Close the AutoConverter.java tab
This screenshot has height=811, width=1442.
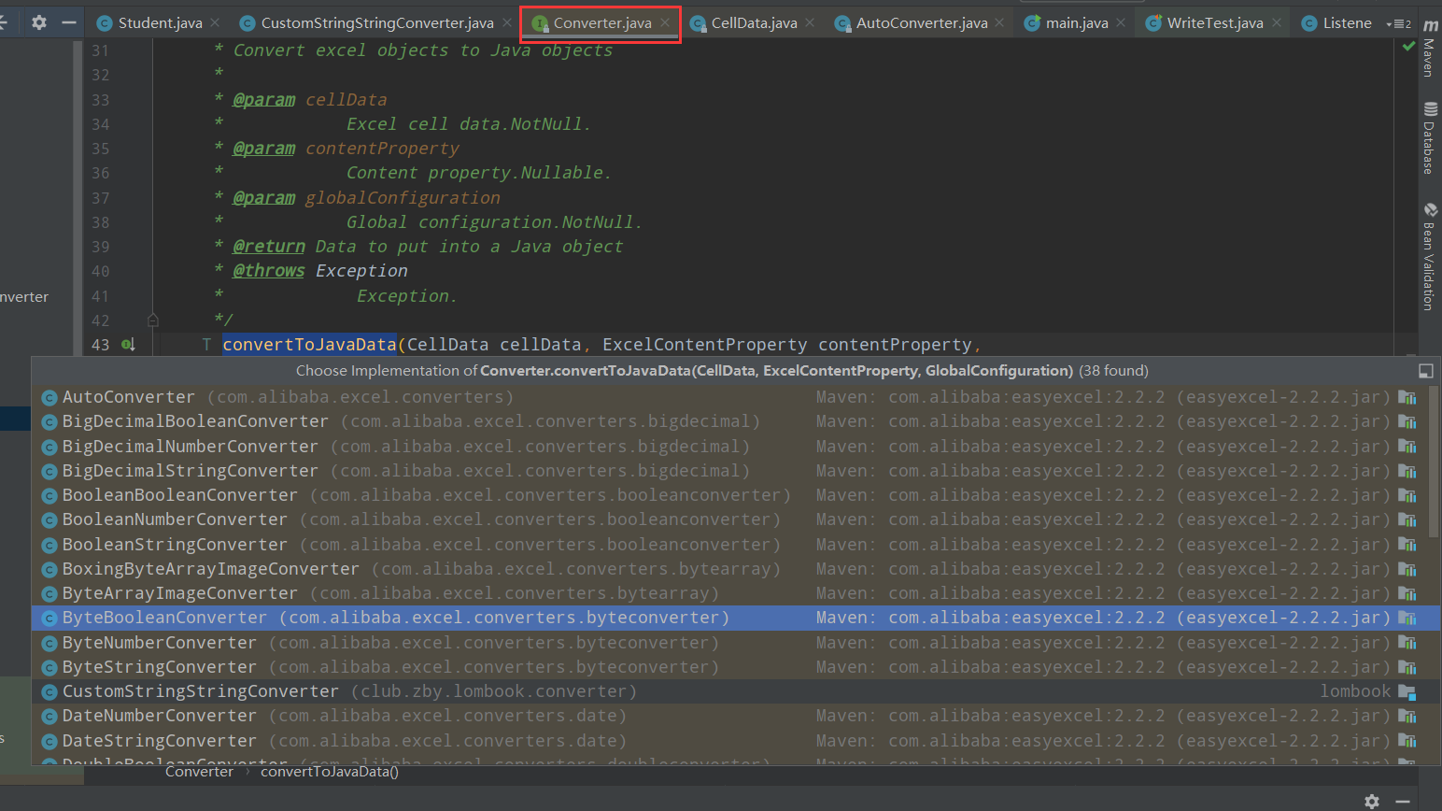[1000, 22]
